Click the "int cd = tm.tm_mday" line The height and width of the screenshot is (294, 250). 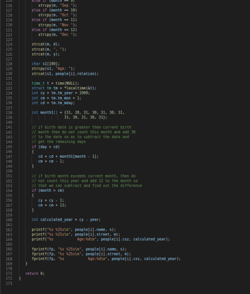53,103
